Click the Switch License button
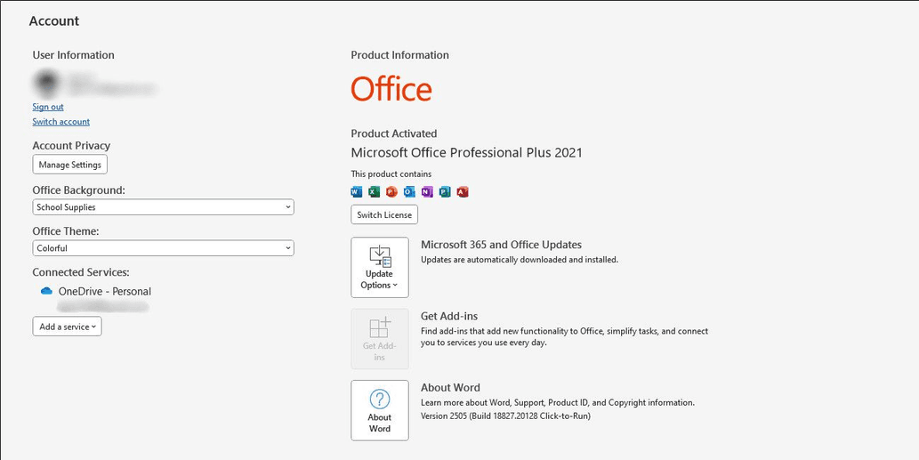Viewport: 919px width, 460px height. (384, 214)
